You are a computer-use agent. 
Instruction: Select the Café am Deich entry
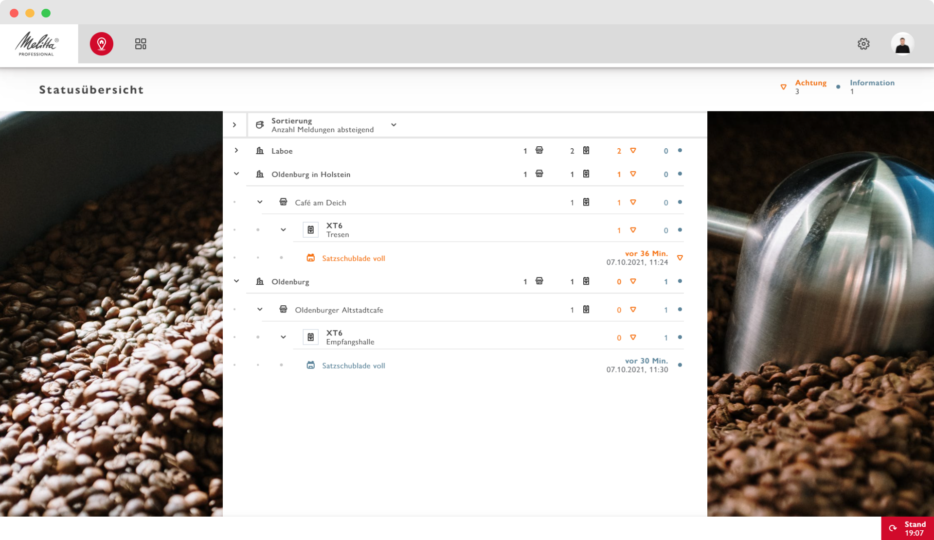pyautogui.click(x=321, y=203)
